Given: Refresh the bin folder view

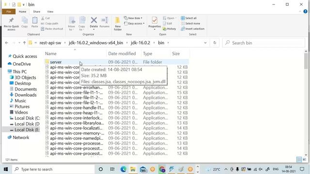Looking at the screenshot, I should (215, 43).
